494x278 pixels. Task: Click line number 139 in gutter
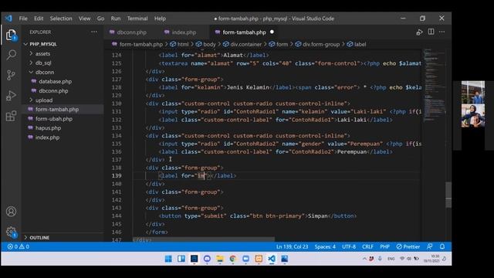coord(117,176)
